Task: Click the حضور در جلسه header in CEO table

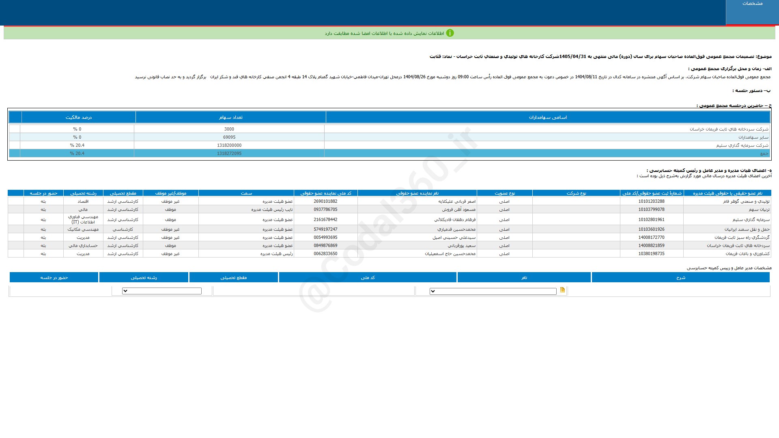Action: [54, 277]
